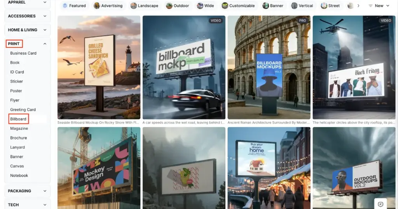Image resolution: width=398 pixels, height=209 pixels.
Task: Open the Black Friday helicopter mockup
Action: click(x=354, y=67)
